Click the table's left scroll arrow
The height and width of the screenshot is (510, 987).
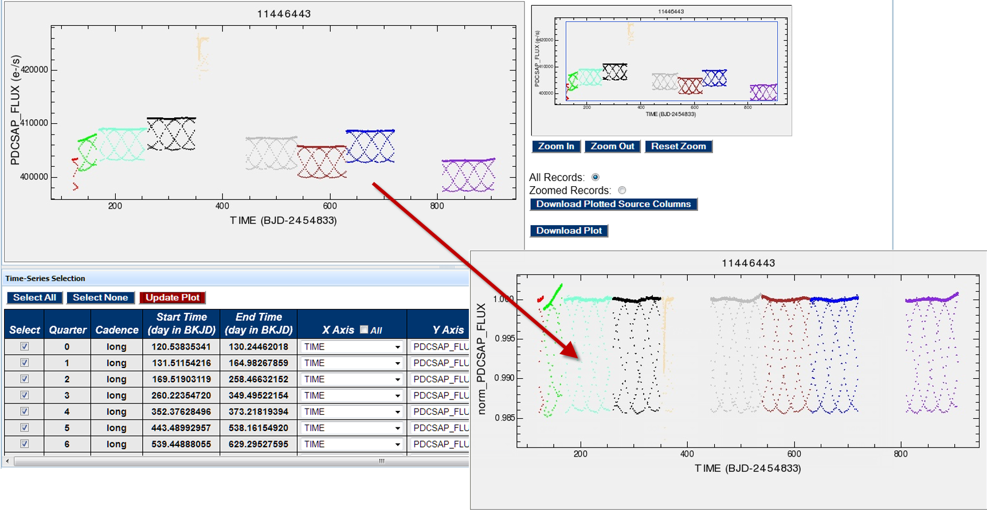[7, 461]
